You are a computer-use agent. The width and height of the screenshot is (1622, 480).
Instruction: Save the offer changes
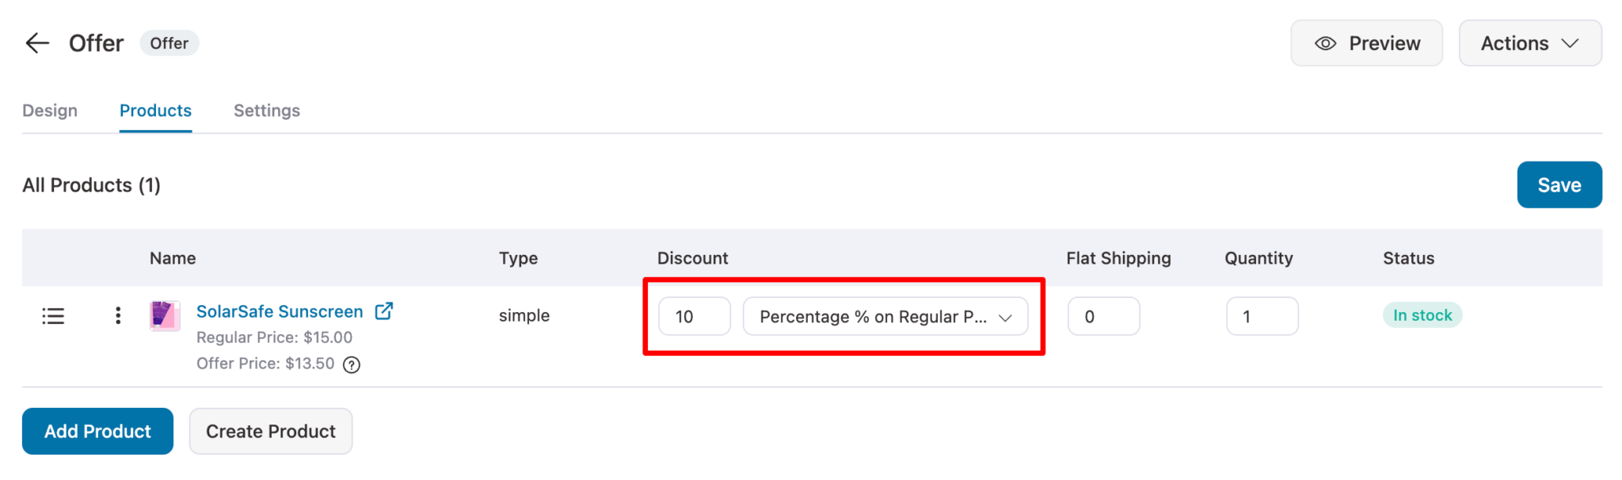pyautogui.click(x=1559, y=185)
